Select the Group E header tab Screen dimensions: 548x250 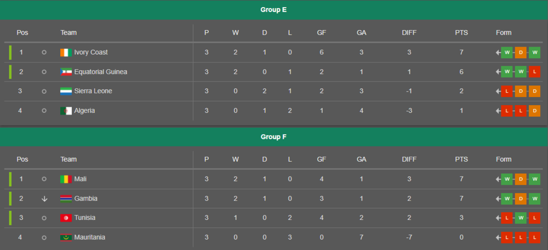click(273, 10)
